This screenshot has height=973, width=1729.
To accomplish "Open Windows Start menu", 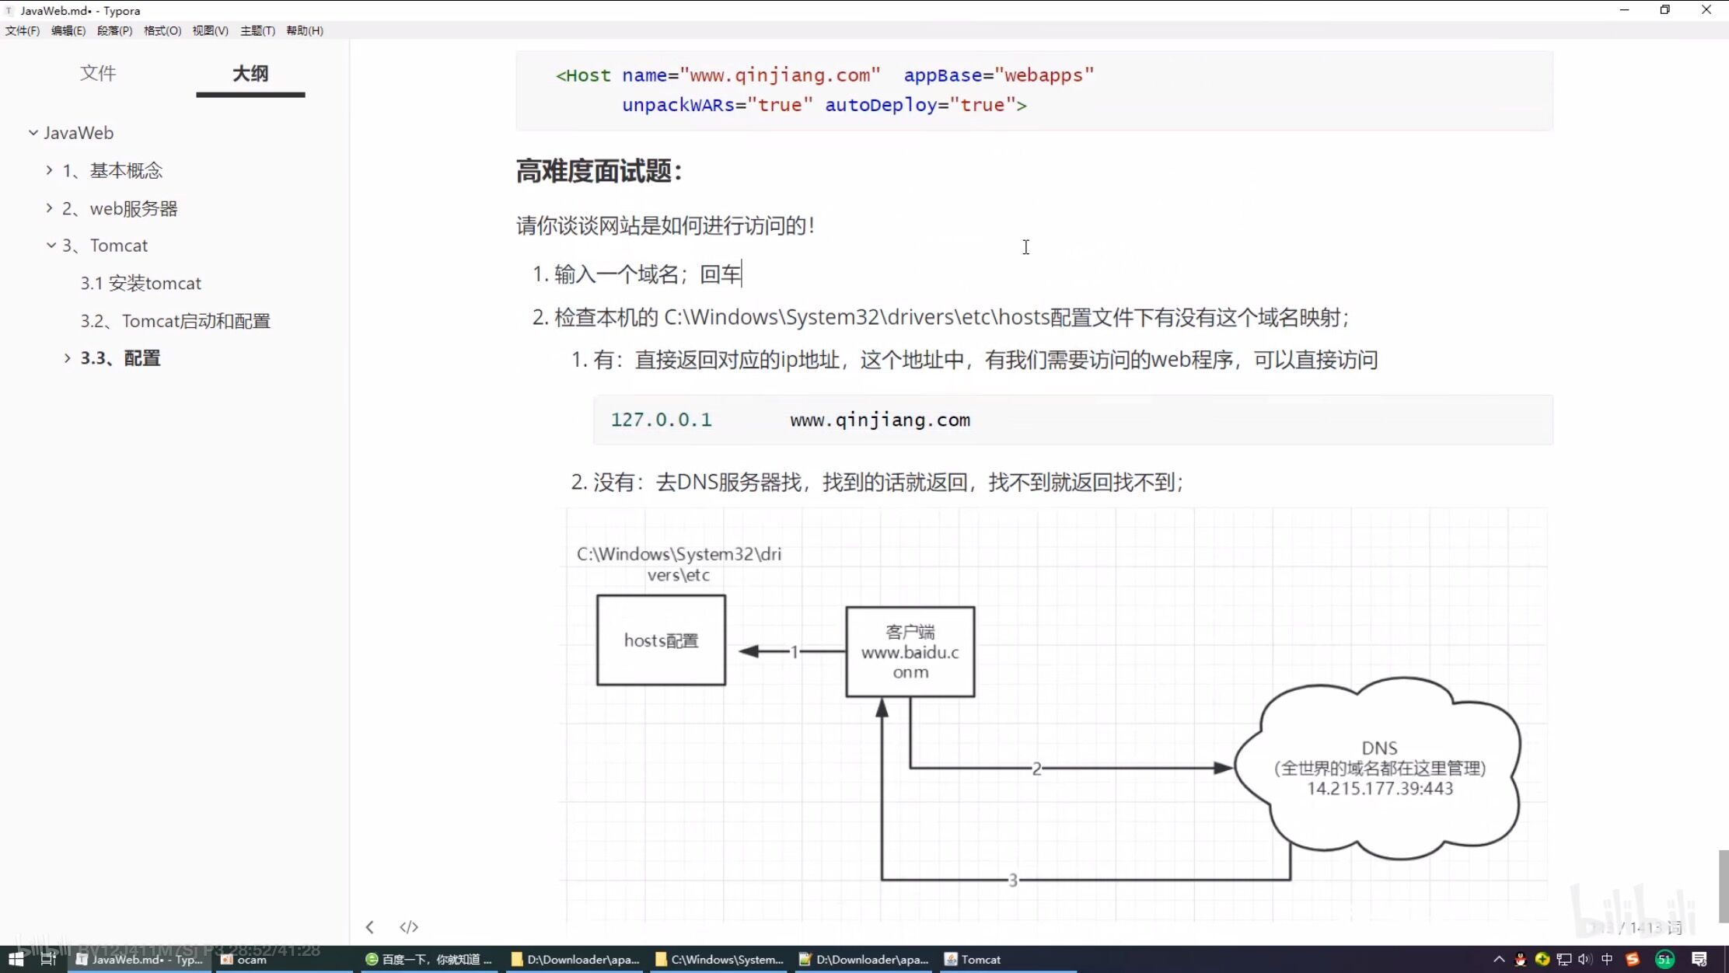I will click(16, 959).
